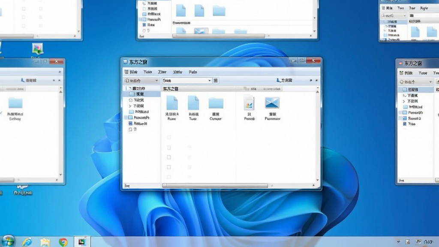This screenshot has width=439, height=247.
Task: Open the Windows Start orb
Action: click(x=8, y=241)
